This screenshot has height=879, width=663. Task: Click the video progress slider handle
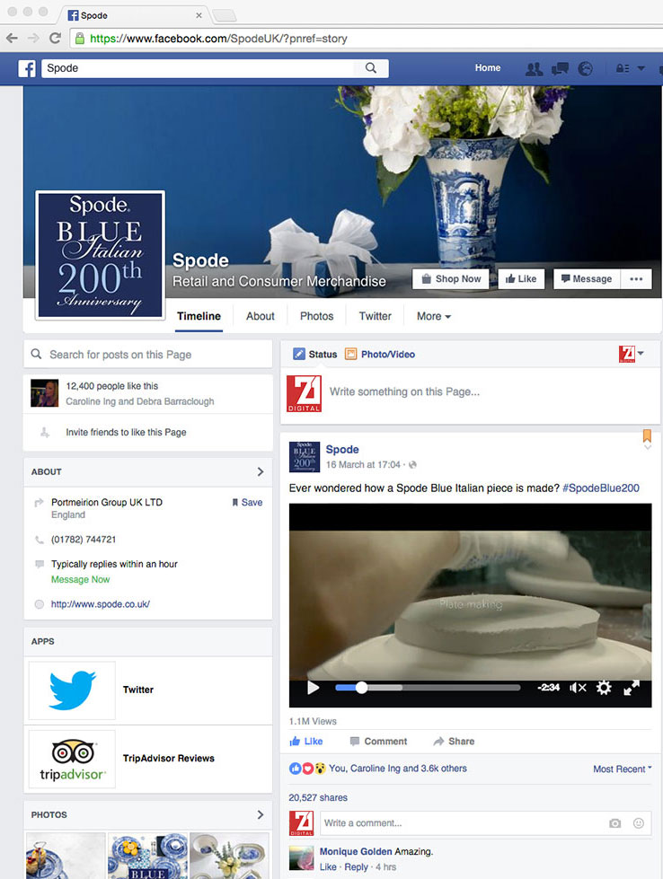click(x=362, y=688)
